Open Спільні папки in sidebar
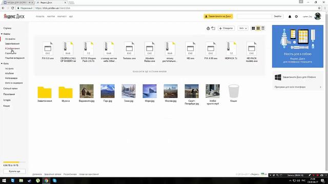Screen dimensions: 328x184 pos(10,88)
